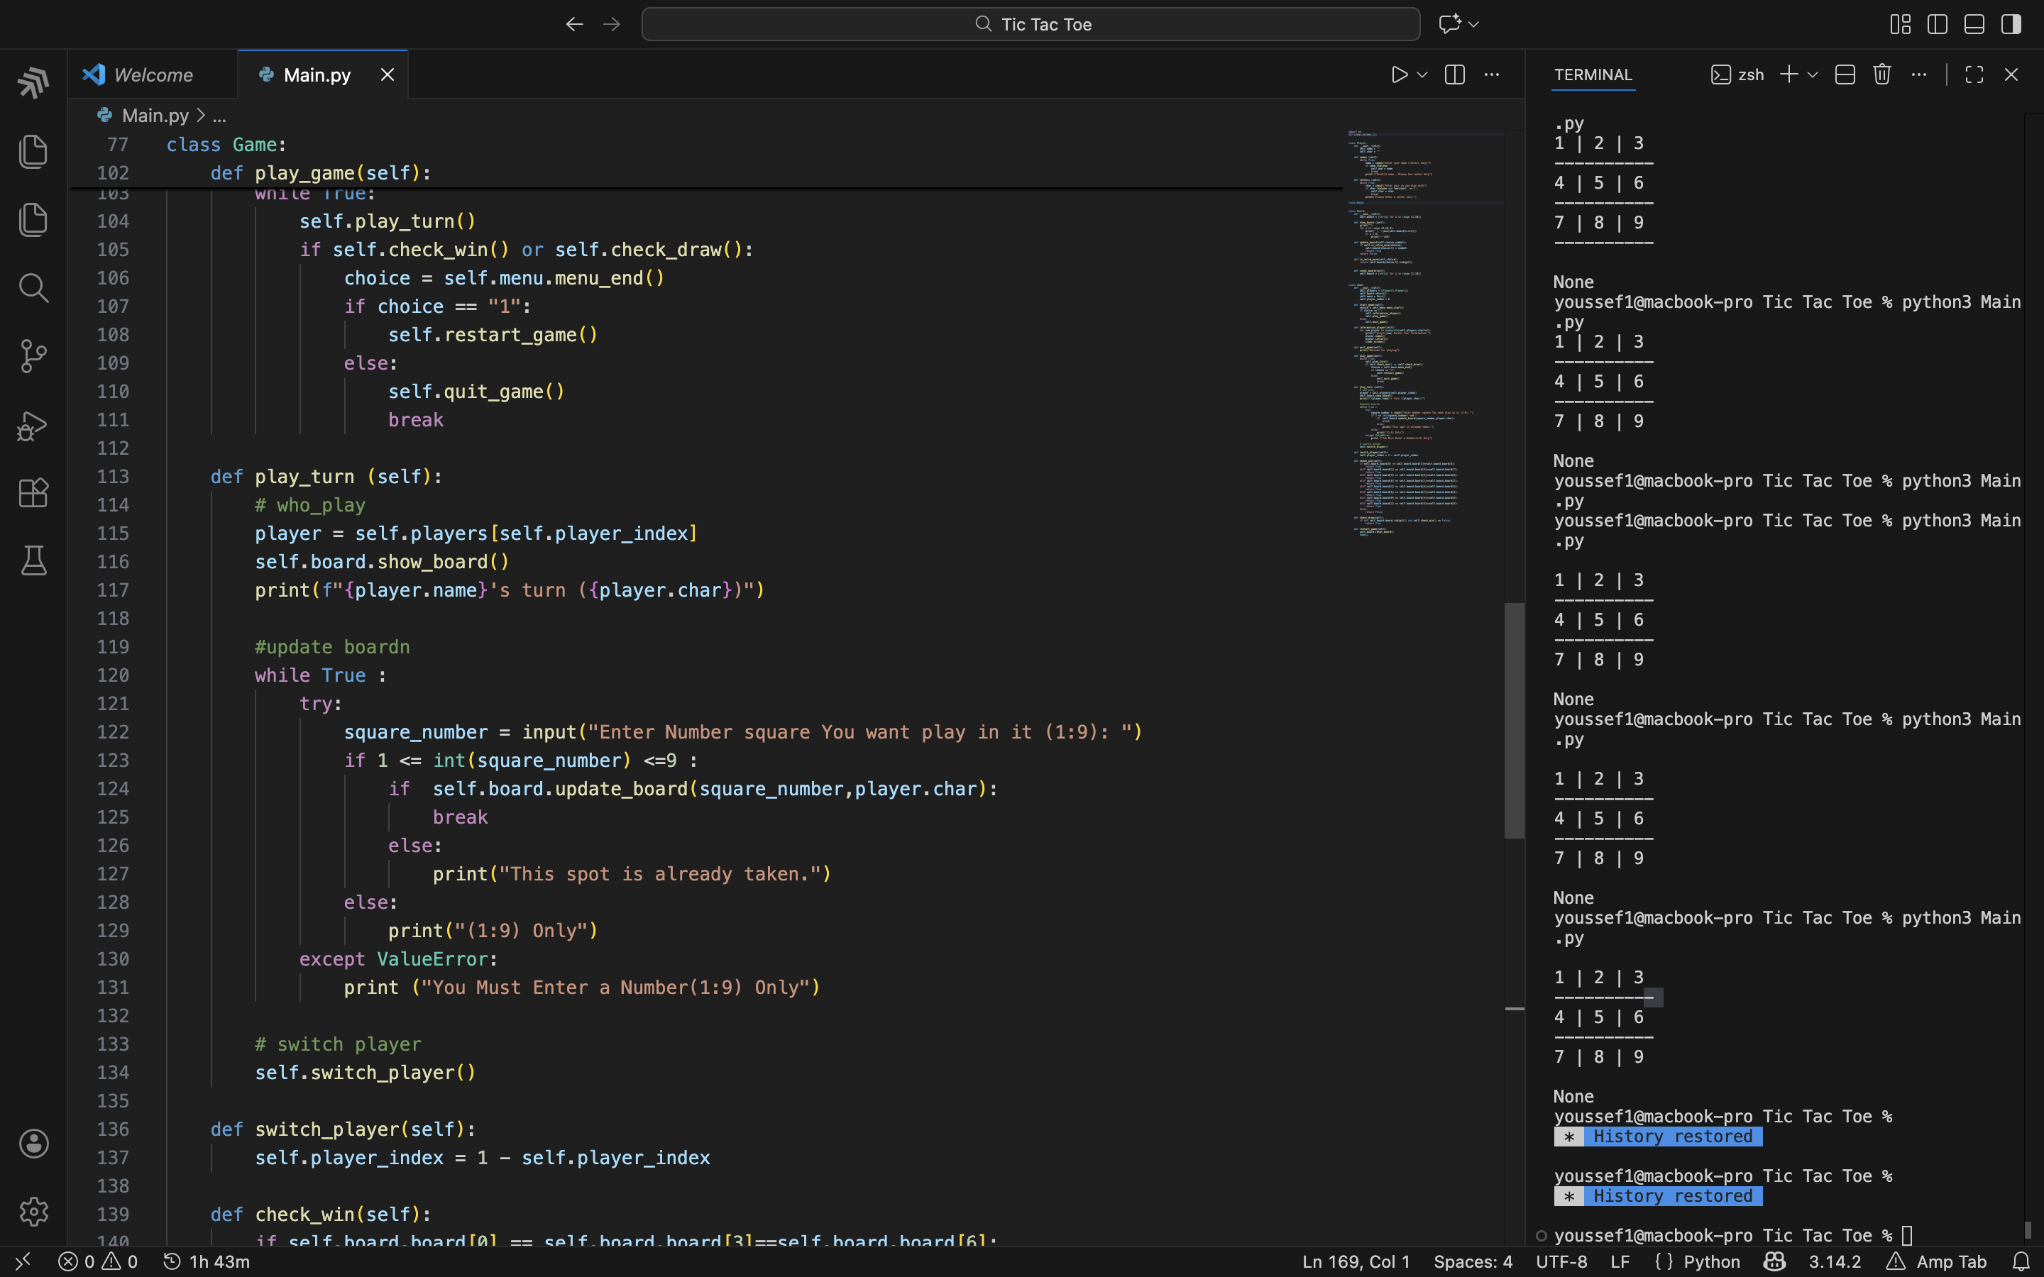Open the new terminal launch profile dropdown
The image size is (2044, 1277).
(1813, 74)
